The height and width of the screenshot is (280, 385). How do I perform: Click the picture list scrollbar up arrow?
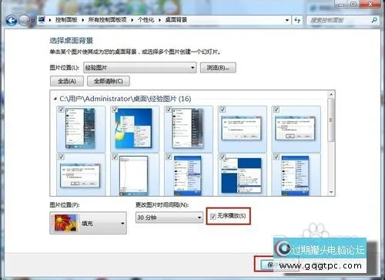[x=331, y=95]
